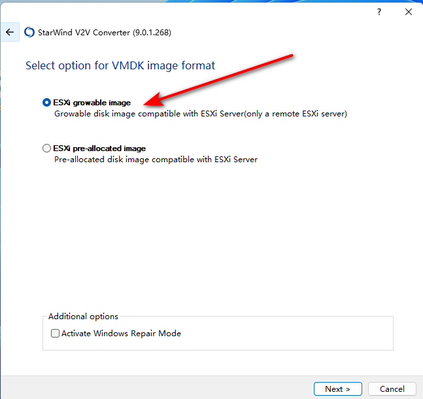Click the 'Additional options' group label
Viewport: 423px width, 399px height.
click(x=84, y=317)
